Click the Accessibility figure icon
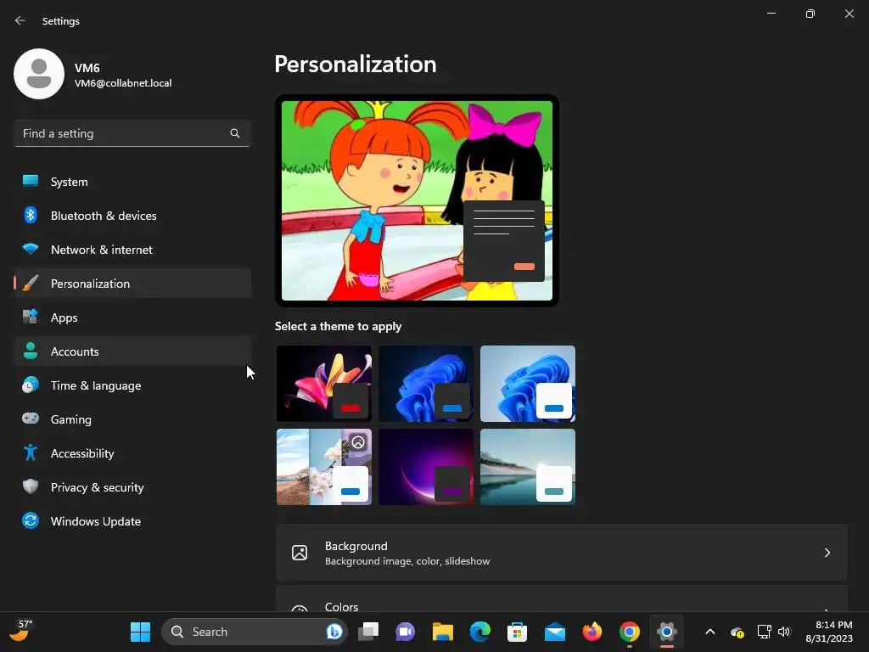869x652 pixels. pyautogui.click(x=31, y=453)
